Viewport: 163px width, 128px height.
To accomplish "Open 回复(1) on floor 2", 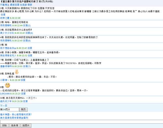I will point(27,25).
